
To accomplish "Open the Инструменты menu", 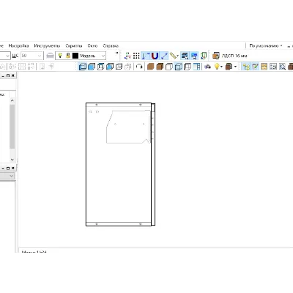I will click(47, 45).
